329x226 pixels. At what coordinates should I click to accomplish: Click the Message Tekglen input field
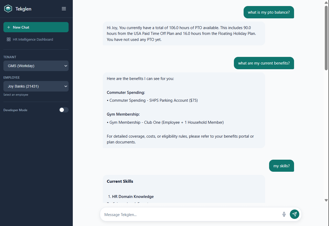(184, 214)
